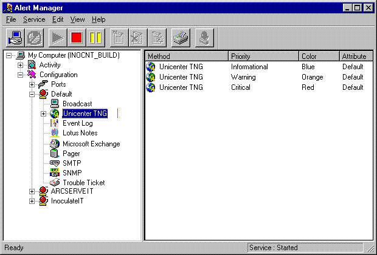Image resolution: width=377 pixels, height=255 pixels.
Task: Click the Activity magnifier icon
Action: [32, 65]
